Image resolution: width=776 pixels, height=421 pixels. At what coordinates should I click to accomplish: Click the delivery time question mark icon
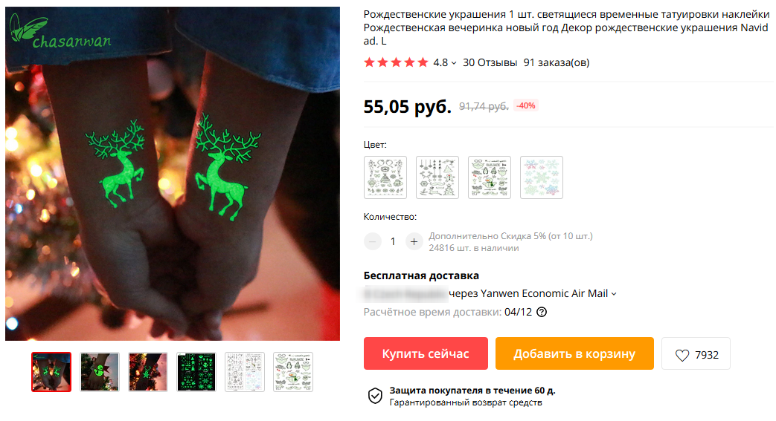(542, 313)
